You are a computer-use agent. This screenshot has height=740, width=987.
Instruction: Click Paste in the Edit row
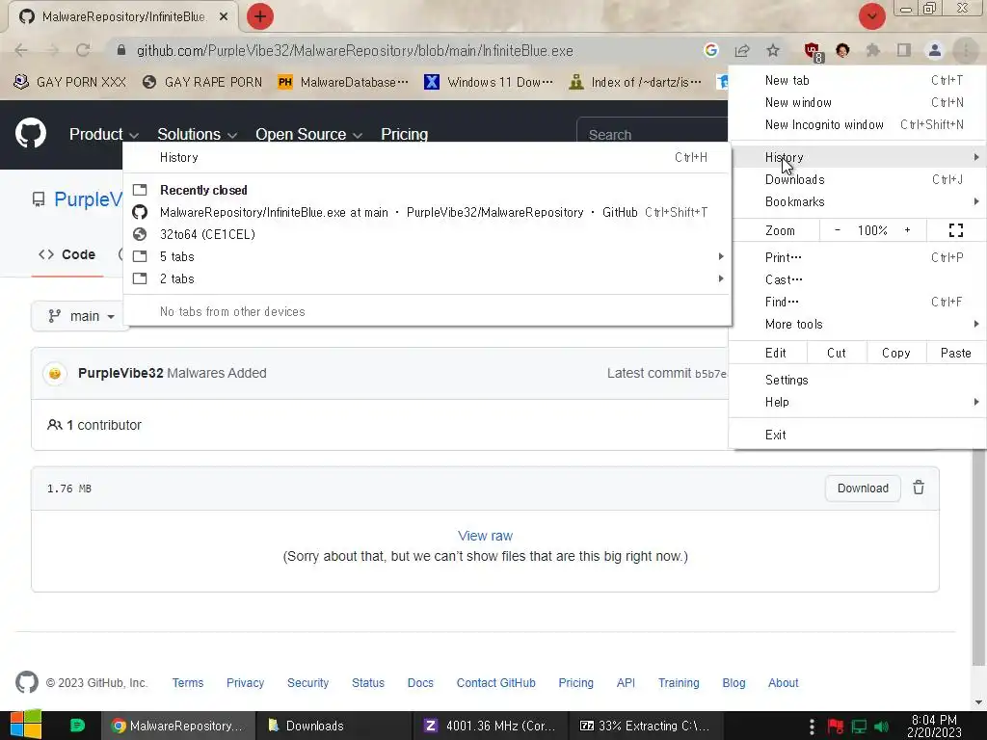click(955, 353)
